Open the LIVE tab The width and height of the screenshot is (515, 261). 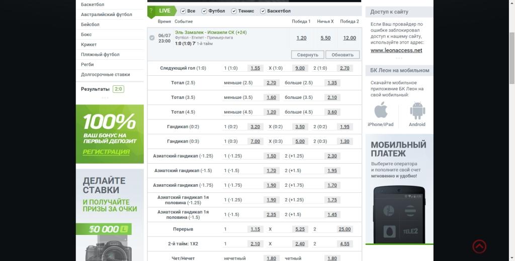coord(164,11)
